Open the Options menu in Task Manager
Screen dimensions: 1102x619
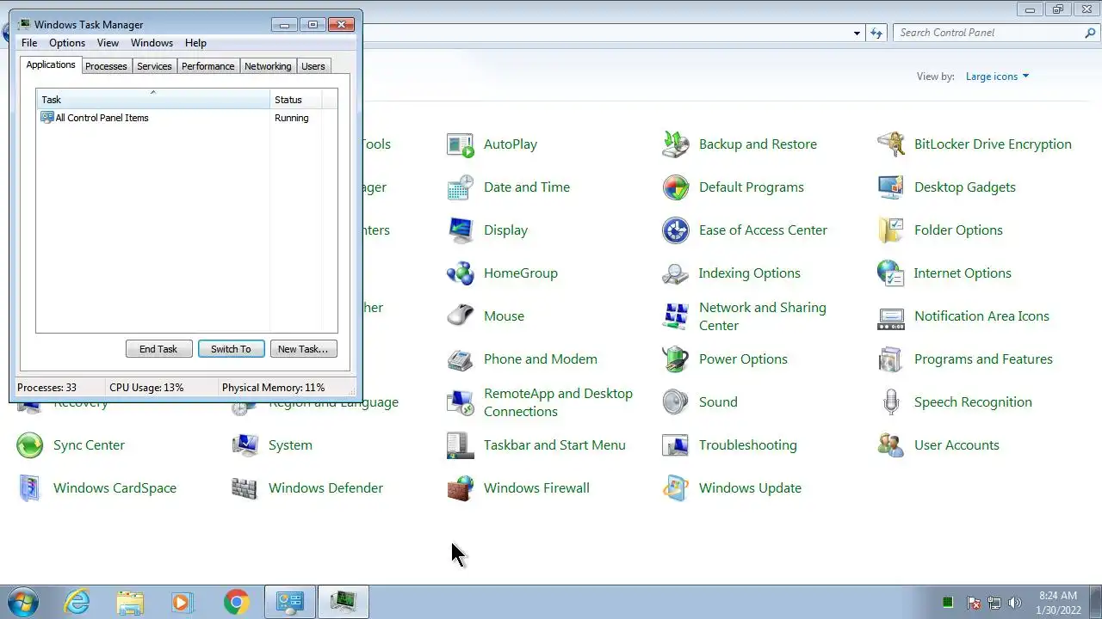(67, 43)
